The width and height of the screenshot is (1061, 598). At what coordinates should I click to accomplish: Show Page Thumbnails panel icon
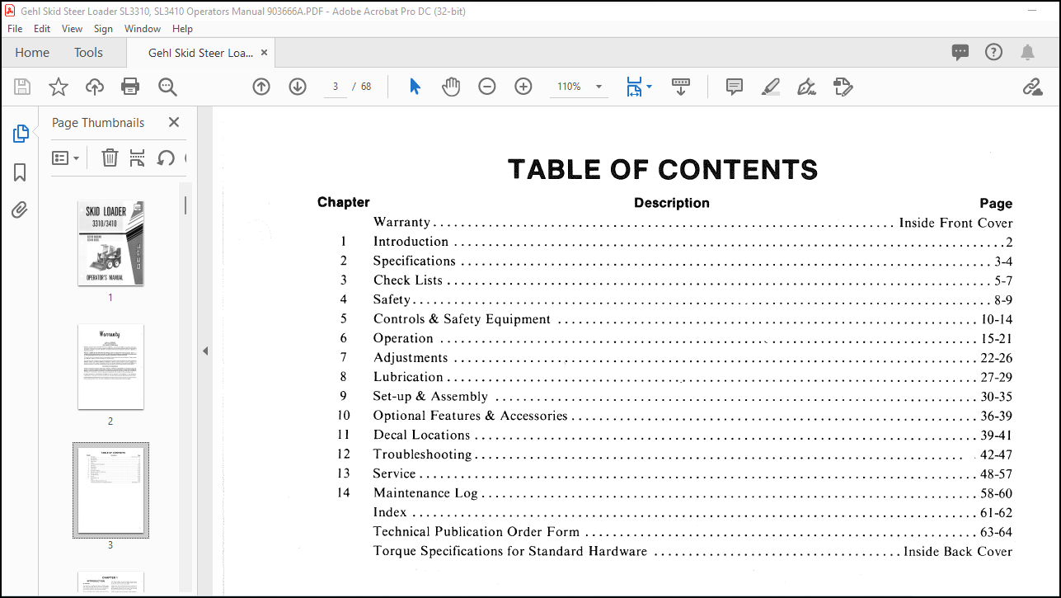[21, 134]
